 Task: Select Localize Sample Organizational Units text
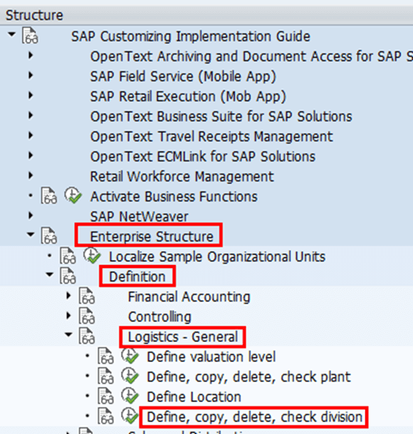click(x=217, y=257)
